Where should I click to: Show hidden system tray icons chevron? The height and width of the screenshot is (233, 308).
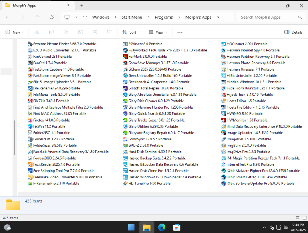264,227
